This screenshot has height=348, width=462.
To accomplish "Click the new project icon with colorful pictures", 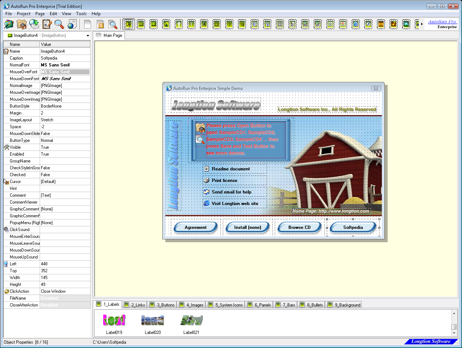I will pyautogui.click(x=9, y=24).
